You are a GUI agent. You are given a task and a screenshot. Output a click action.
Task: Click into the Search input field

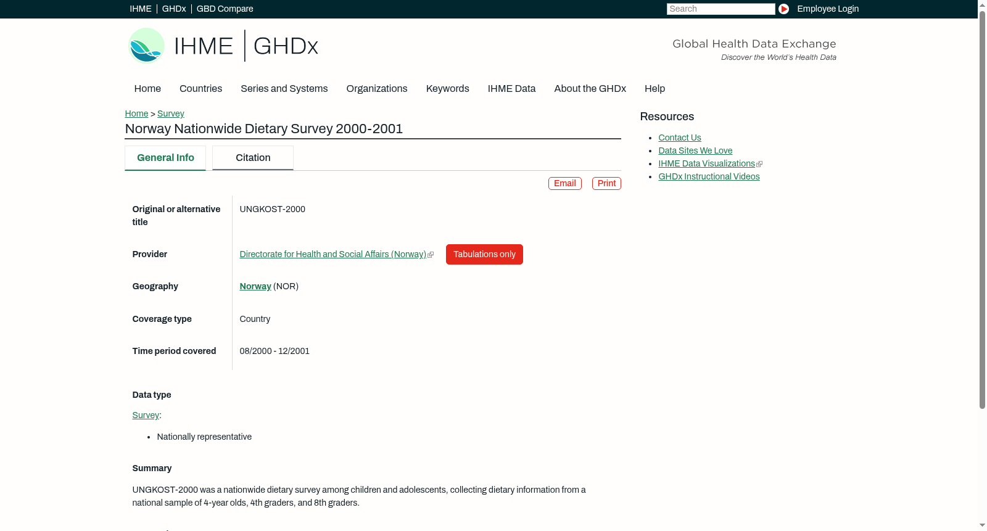click(x=721, y=9)
